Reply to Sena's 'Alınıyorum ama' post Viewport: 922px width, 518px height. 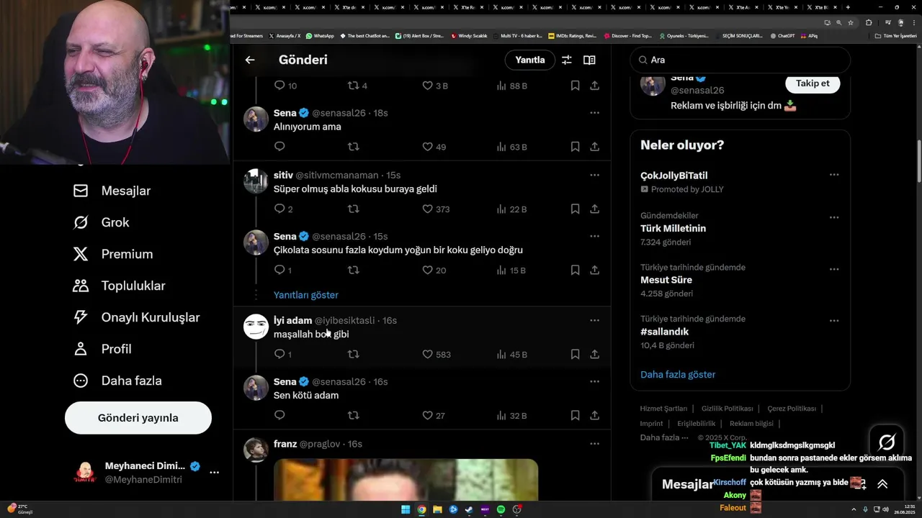coord(279,146)
